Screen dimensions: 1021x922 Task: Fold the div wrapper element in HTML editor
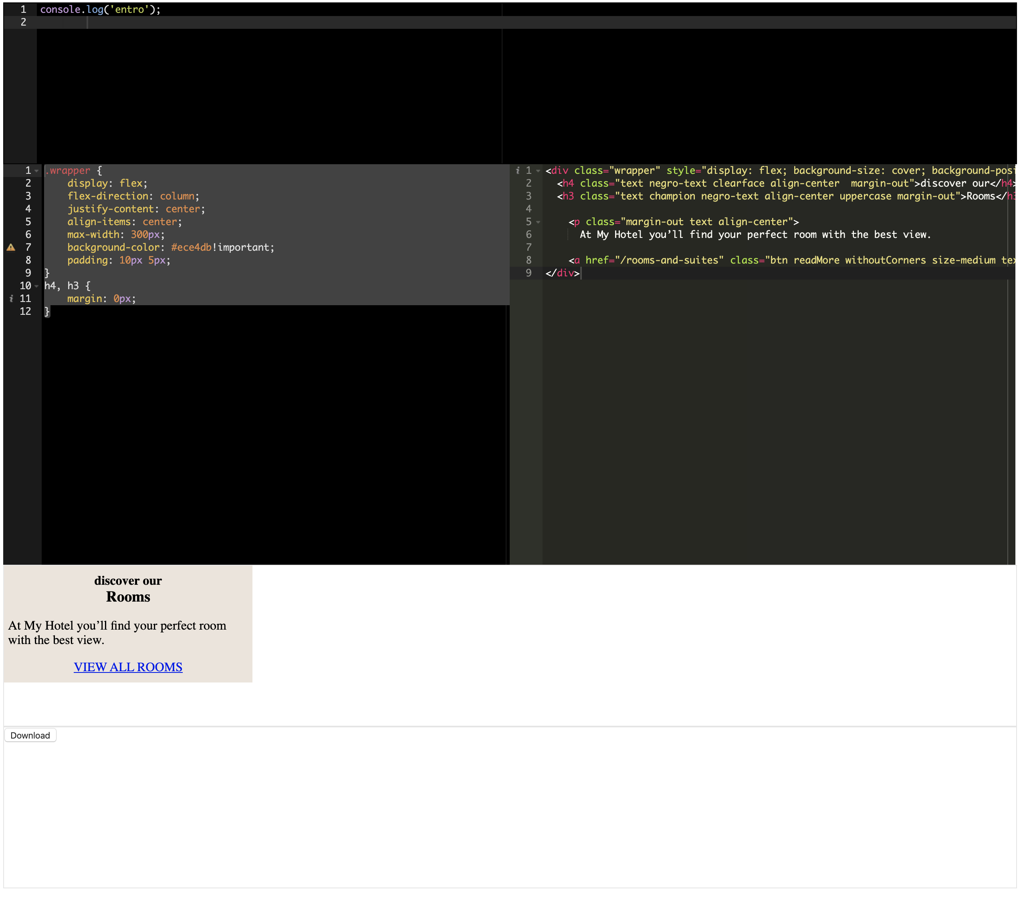click(538, 171)
